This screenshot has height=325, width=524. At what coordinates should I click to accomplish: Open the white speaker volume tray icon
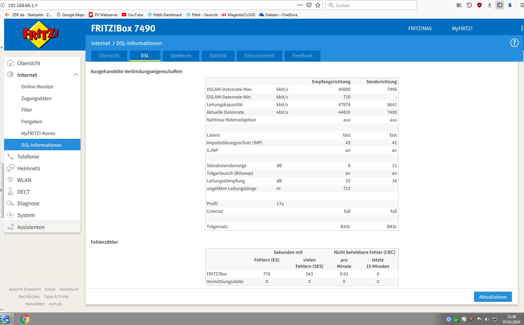pos(487,319)
